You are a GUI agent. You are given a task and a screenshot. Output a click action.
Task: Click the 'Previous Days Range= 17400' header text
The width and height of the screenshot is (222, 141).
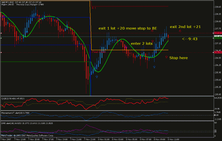[30, 5]
